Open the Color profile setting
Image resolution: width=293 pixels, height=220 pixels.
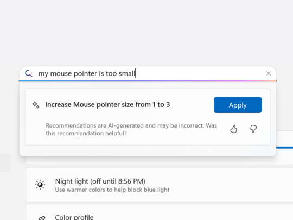pos(159,212)
